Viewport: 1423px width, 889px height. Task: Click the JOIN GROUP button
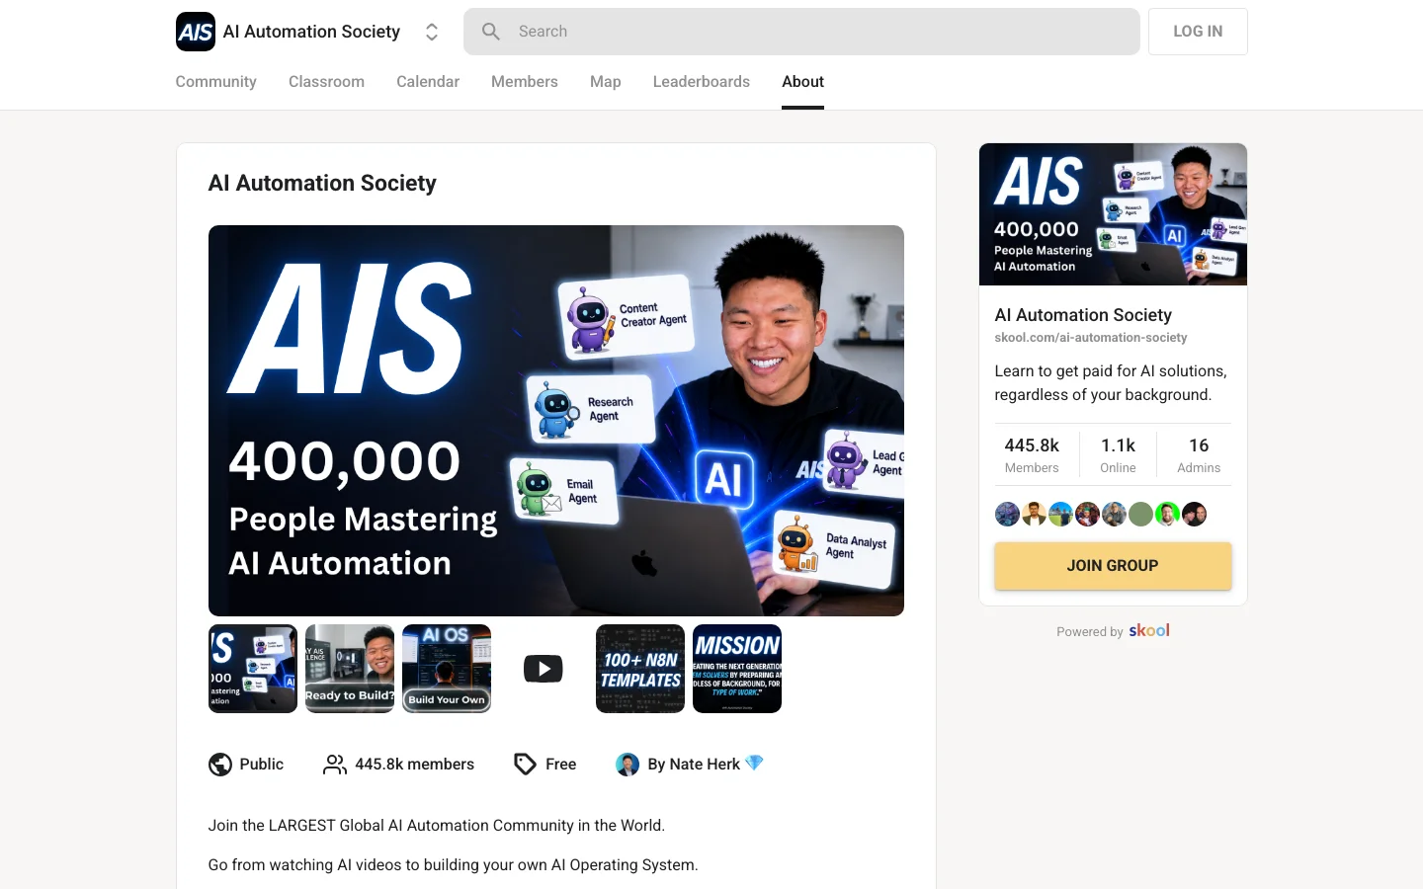(x=1113, y=566)
